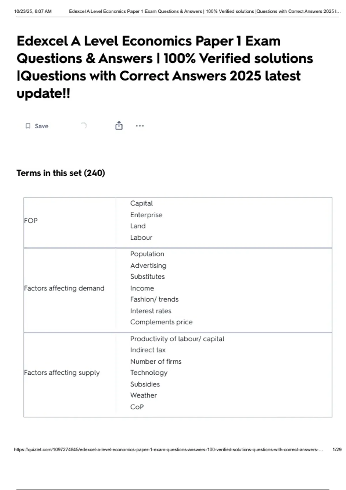Click the Save text label
The image size is (346, 490).
pyautogui.click(x=42, y=126)
